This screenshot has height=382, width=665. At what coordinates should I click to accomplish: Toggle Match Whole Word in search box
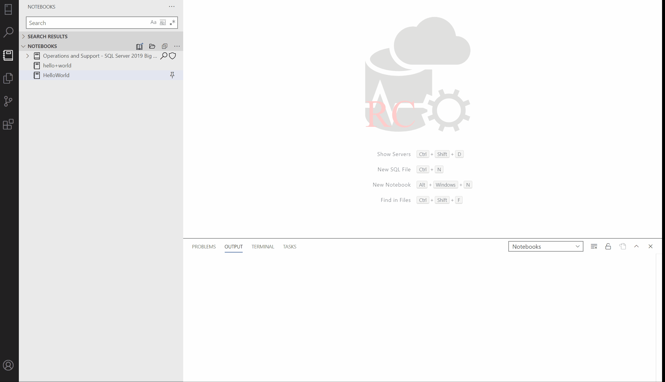[163, 22]
